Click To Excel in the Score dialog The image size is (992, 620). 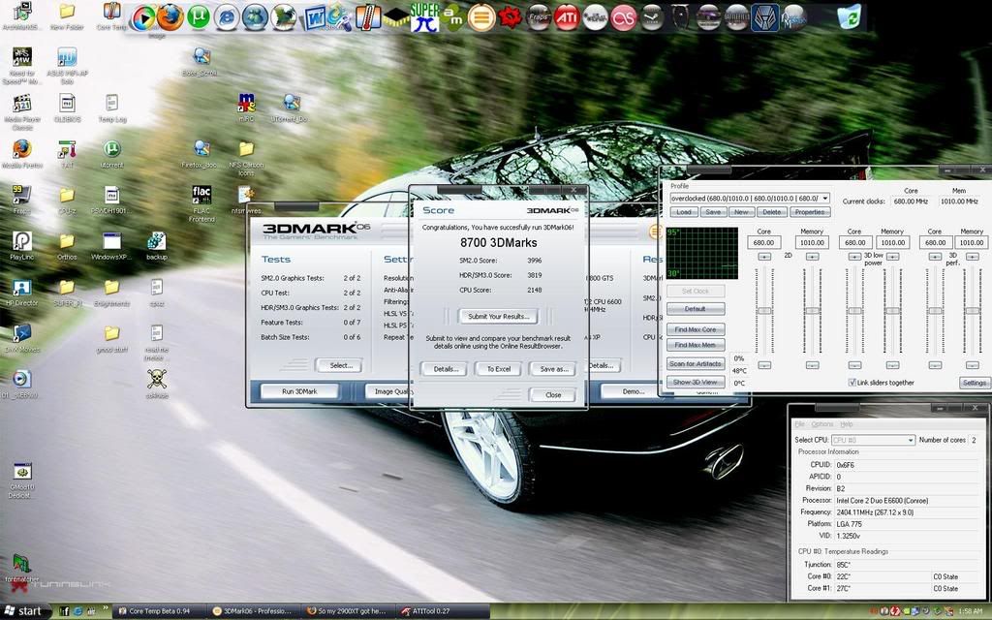point(499,369)
